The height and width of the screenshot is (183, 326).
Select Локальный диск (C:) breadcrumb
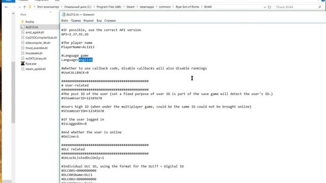(x=78, y=7)
